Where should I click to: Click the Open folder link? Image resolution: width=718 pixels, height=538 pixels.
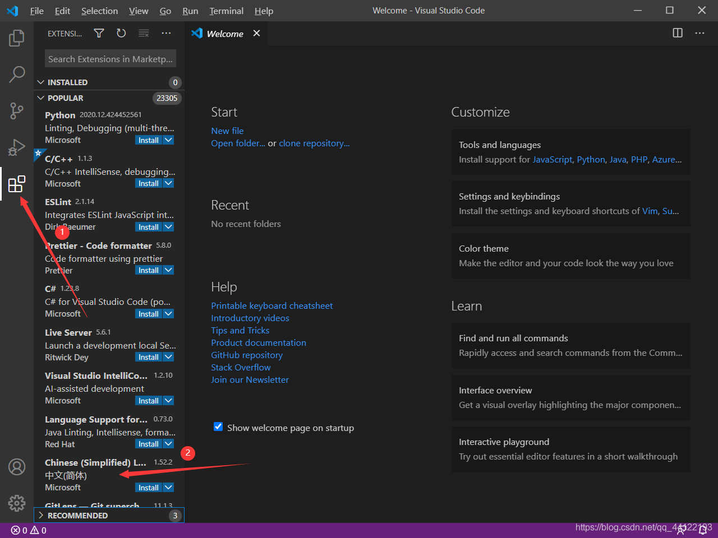[x=238, y=143]
